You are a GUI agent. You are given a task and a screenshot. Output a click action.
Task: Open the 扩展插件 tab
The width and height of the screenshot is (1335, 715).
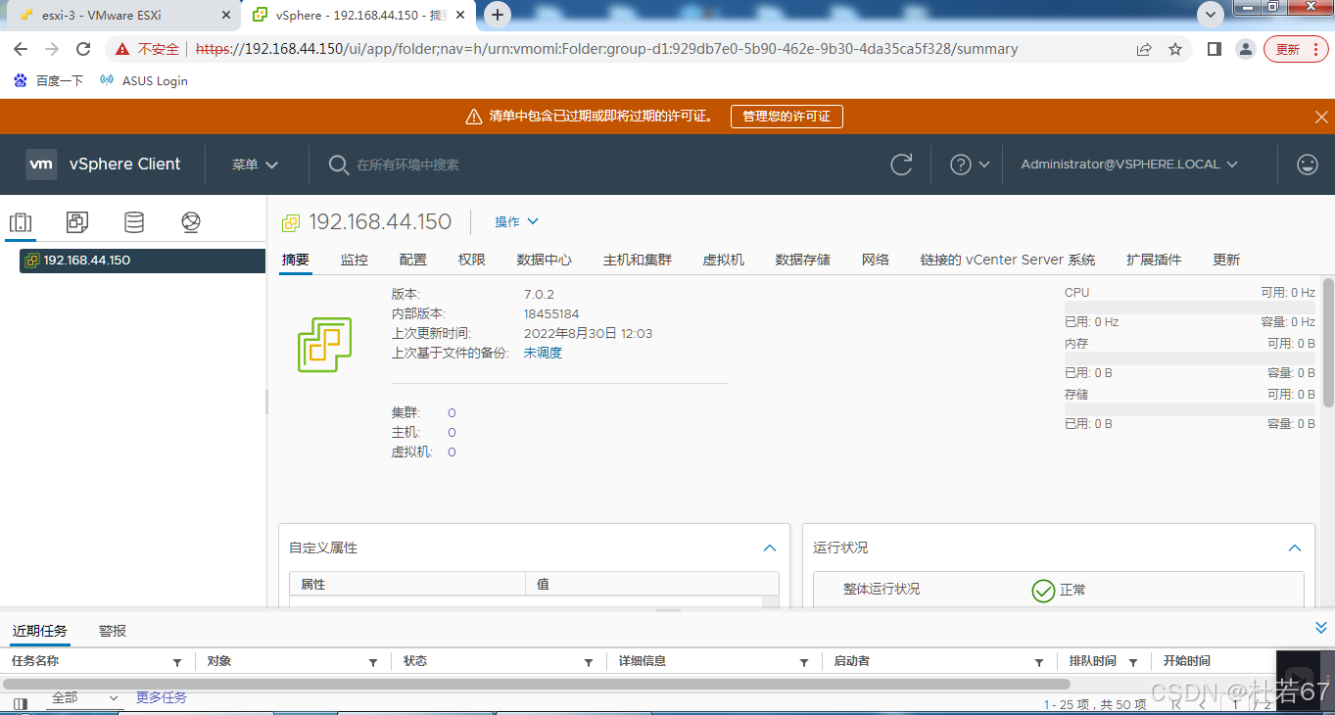tap(1154, 260)
